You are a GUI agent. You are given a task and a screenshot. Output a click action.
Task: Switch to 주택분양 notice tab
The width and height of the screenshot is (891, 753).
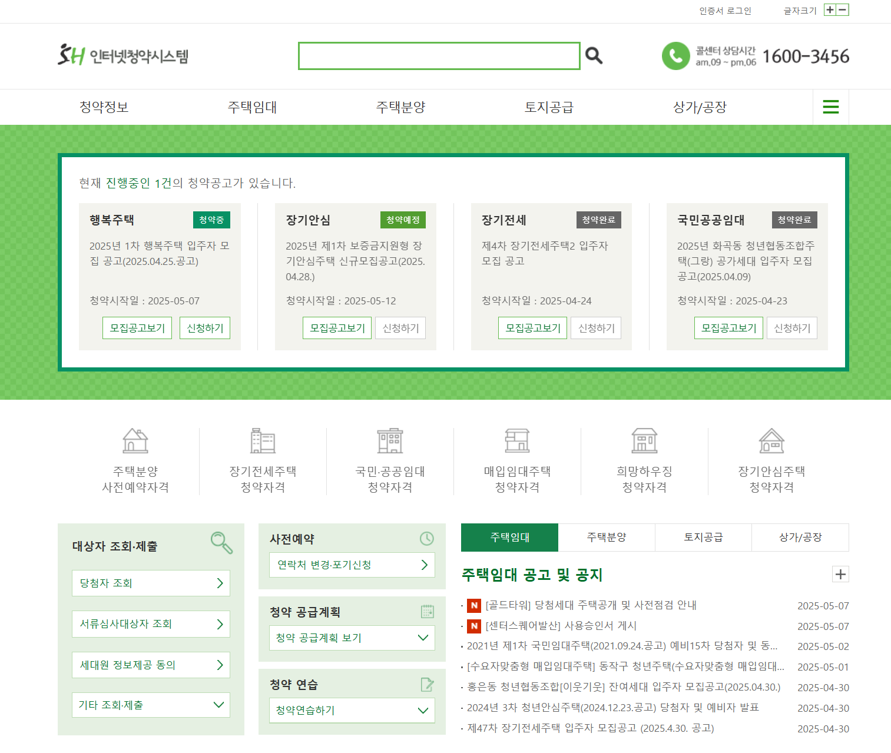coord(607,537)
